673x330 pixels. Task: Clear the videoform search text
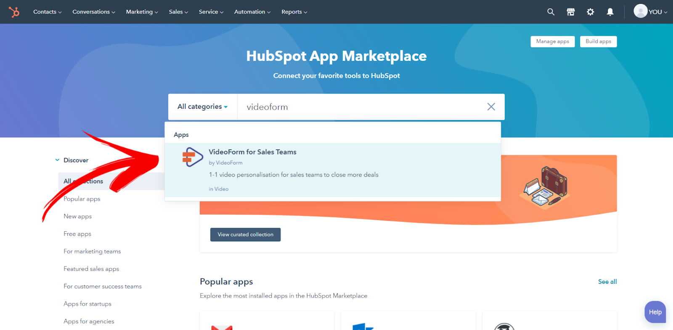click(x=491, y=107)
